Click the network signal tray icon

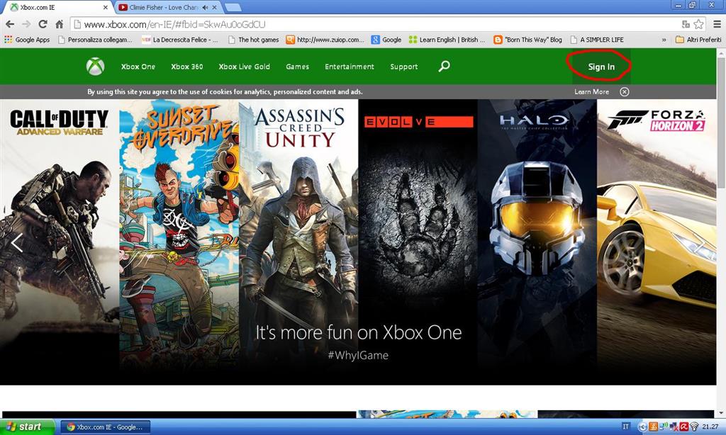(x=664, y=426)
